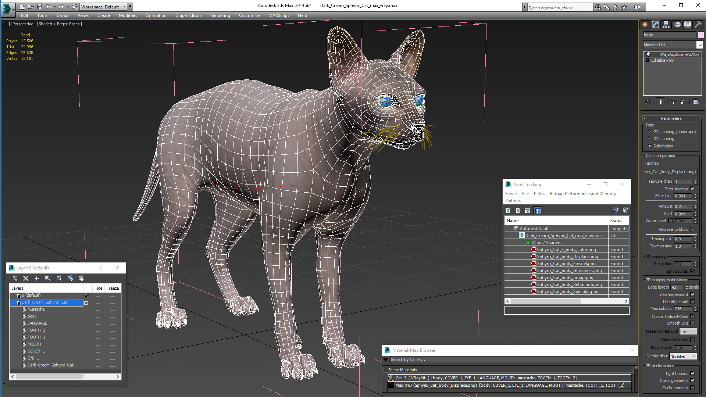This screenshot has height=397, width=706.
Task: Click in the Search by Name field
Action: [x=513, y=360]
